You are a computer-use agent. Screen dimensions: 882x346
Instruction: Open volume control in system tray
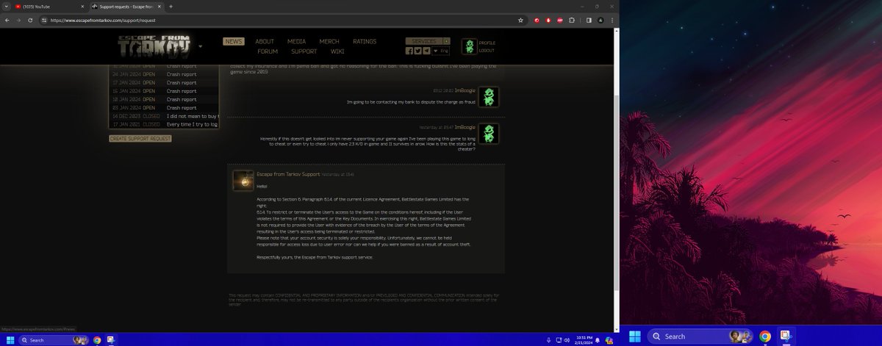click(567, 340)
